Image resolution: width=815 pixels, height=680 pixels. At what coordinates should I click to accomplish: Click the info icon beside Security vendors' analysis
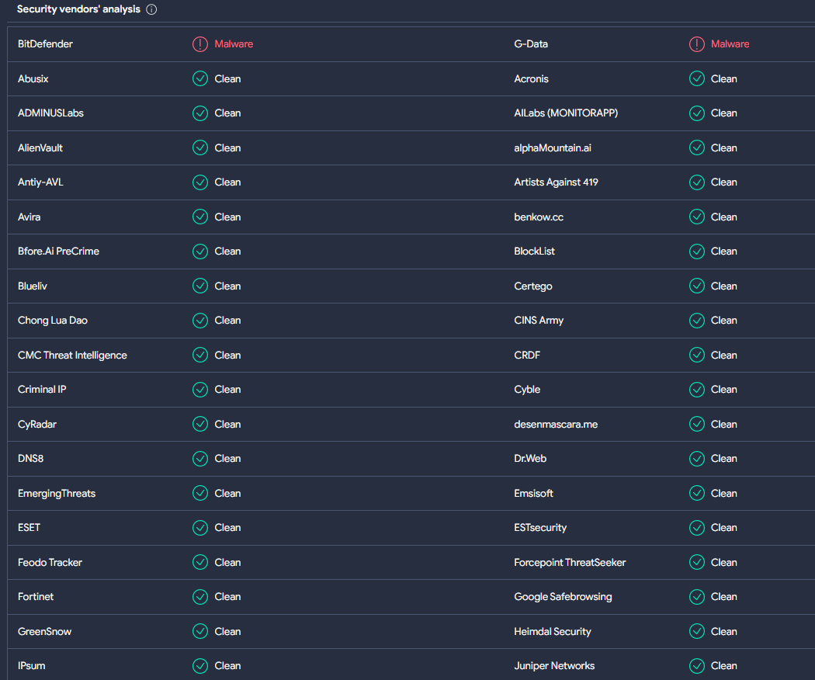coord(151,9)
